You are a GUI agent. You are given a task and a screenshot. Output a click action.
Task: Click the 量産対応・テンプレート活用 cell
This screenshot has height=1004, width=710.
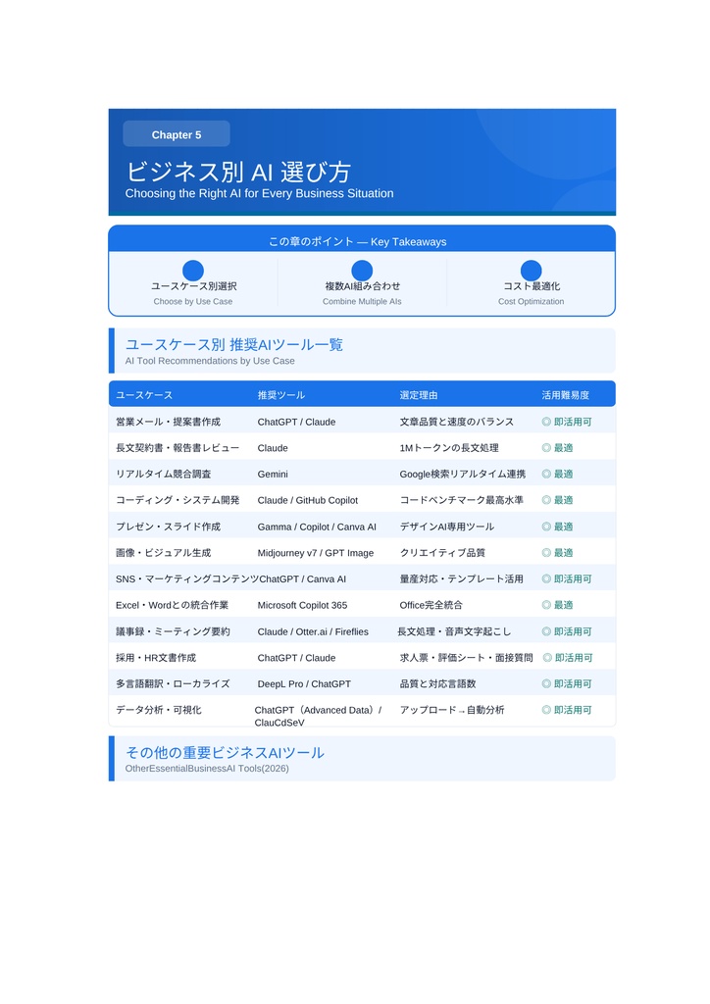point(462,578)
